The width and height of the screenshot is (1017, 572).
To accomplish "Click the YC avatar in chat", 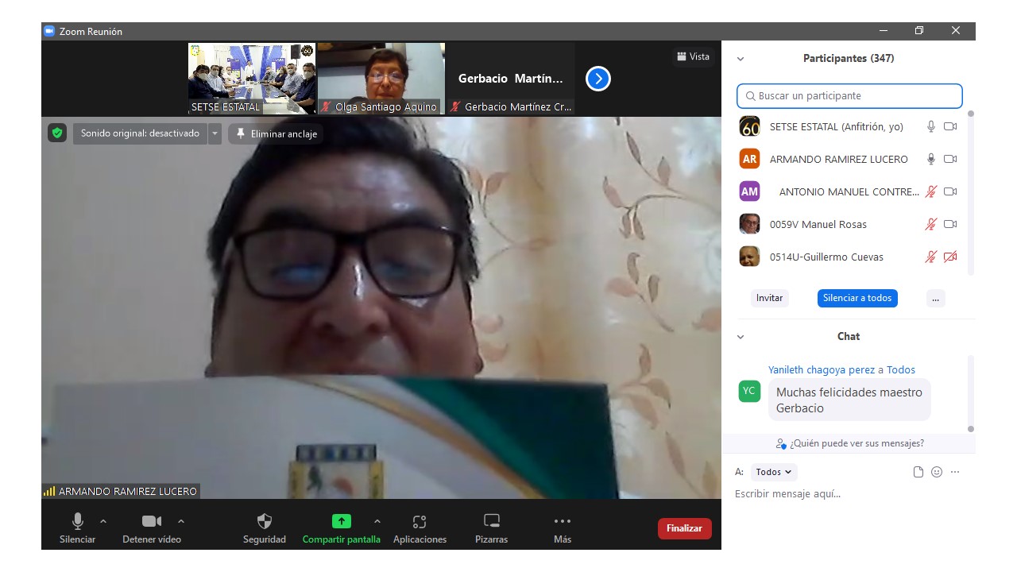I will [749, 391].
